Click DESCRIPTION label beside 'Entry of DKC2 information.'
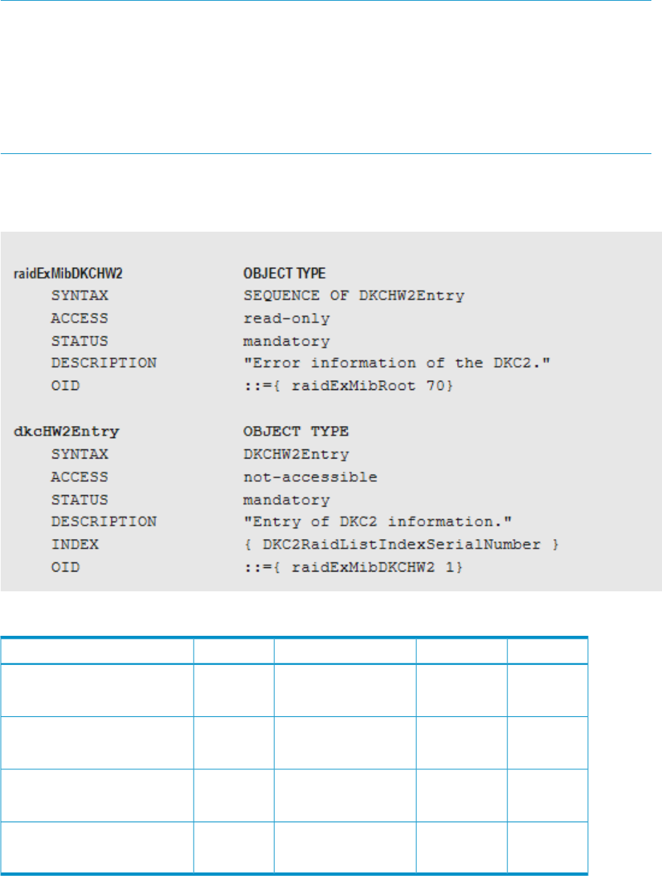662x876 pixels. click(103, 522)
